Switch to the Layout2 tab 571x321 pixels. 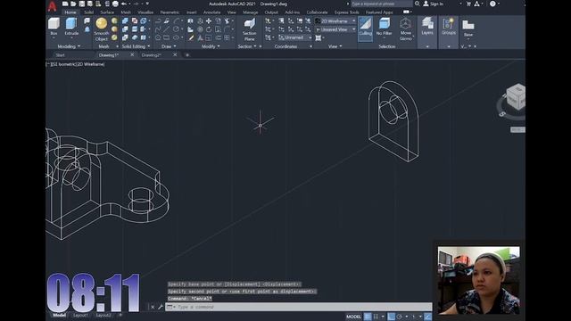click(103, 315)
